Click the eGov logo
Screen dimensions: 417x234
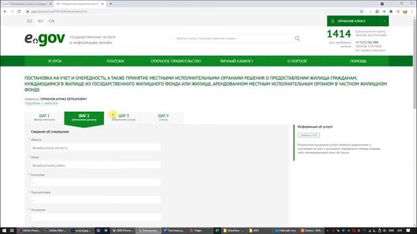(x=45, y=39)
